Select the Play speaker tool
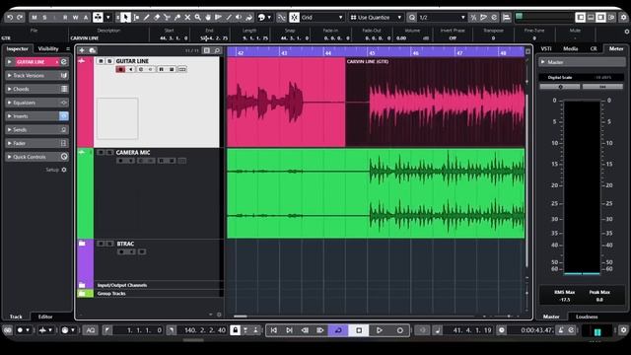Screen dimensions: 631x355 pos(239,18)
